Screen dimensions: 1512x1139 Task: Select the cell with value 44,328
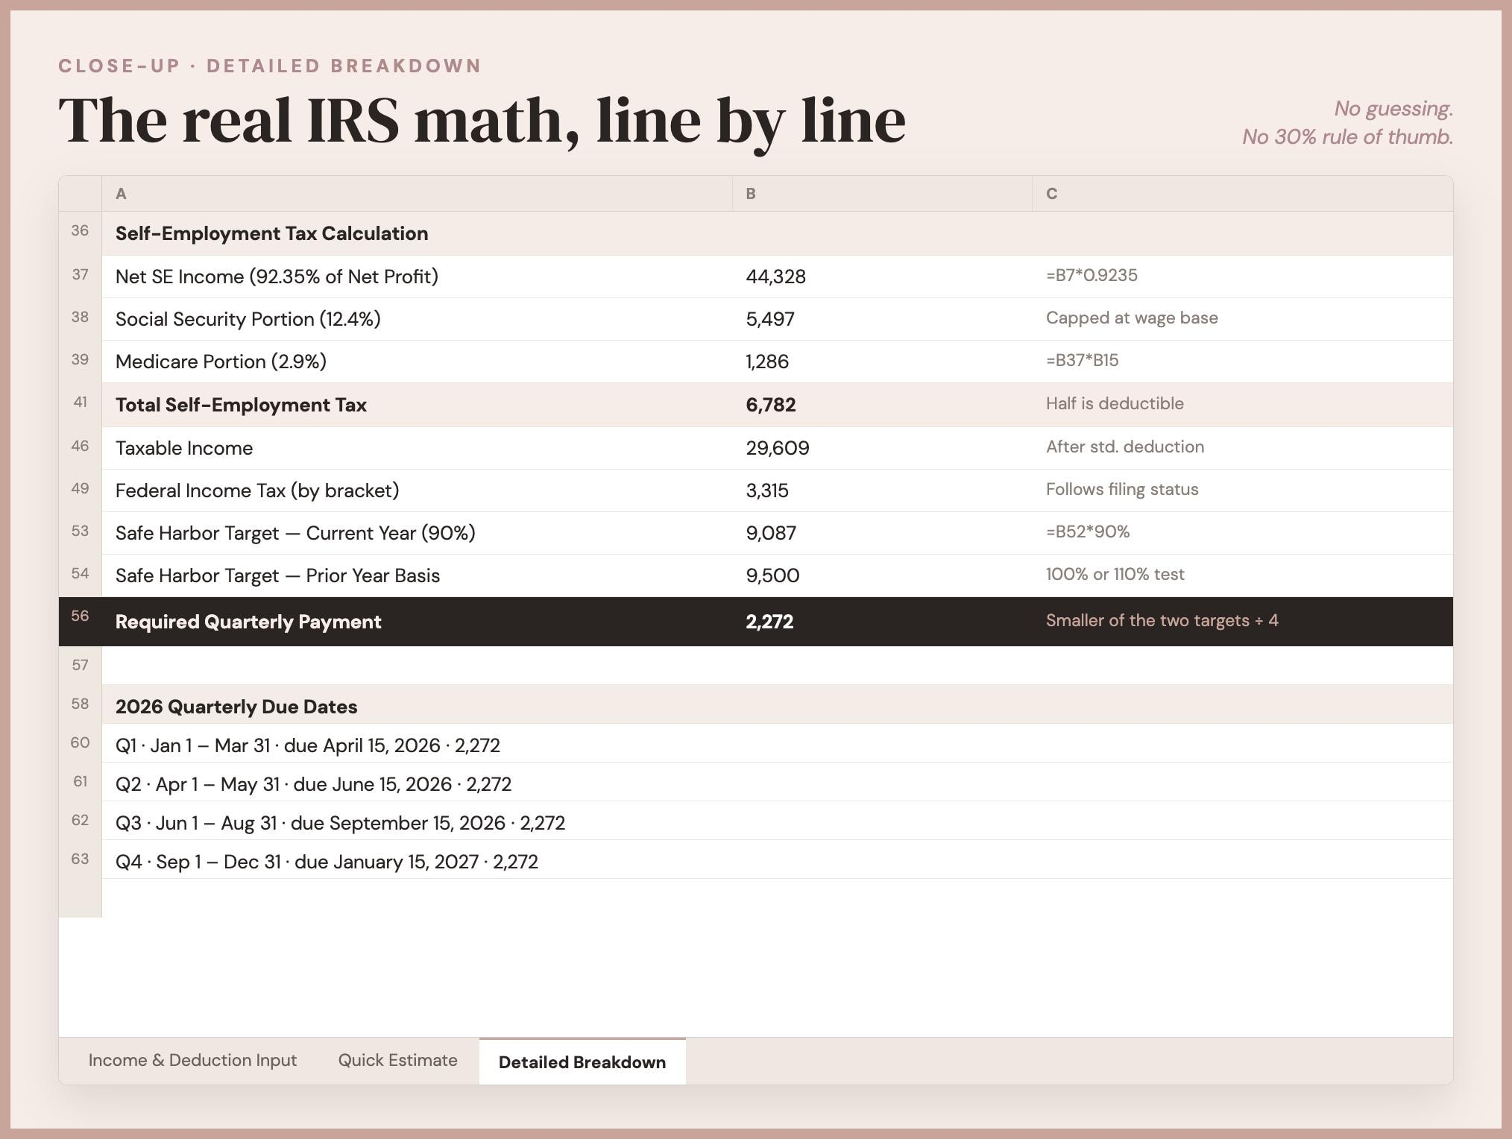pos(882,277)
